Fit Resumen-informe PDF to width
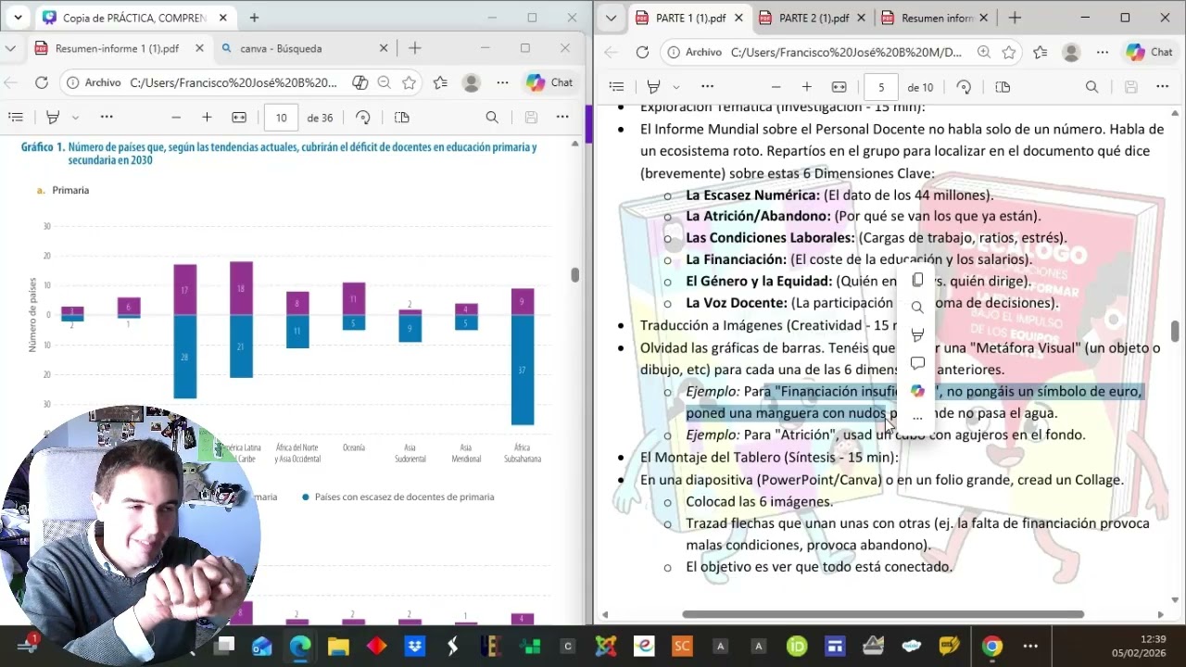 click(239, 118)
